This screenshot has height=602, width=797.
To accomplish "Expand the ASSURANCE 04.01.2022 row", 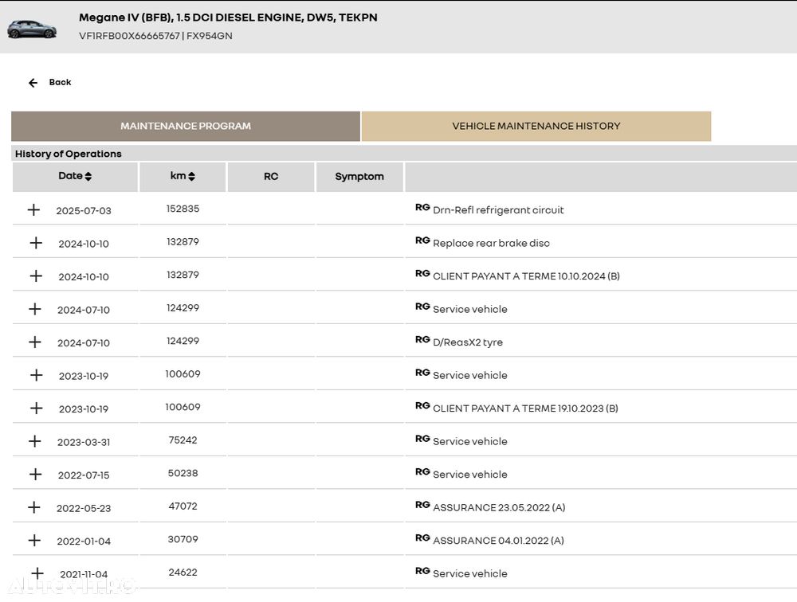I will click(x=34, y=541).
